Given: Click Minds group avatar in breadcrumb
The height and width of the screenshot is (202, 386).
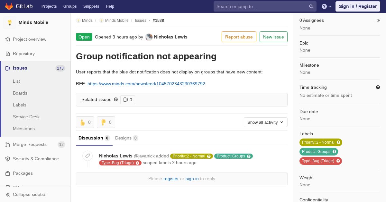Looking at the screenshot, I should [78, 20].
